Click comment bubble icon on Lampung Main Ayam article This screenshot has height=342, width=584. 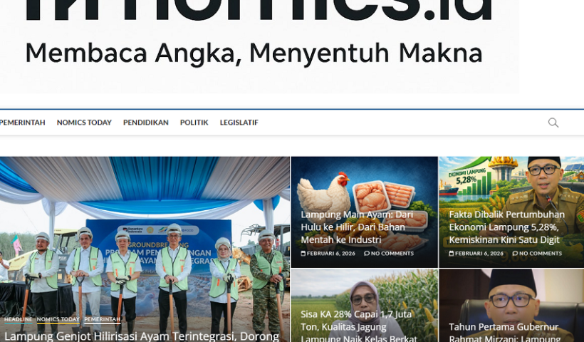367,254
